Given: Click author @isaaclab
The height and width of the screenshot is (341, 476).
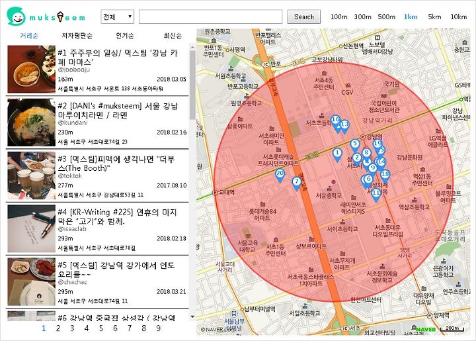Looking at the screenshot, I should pos(72,229).
